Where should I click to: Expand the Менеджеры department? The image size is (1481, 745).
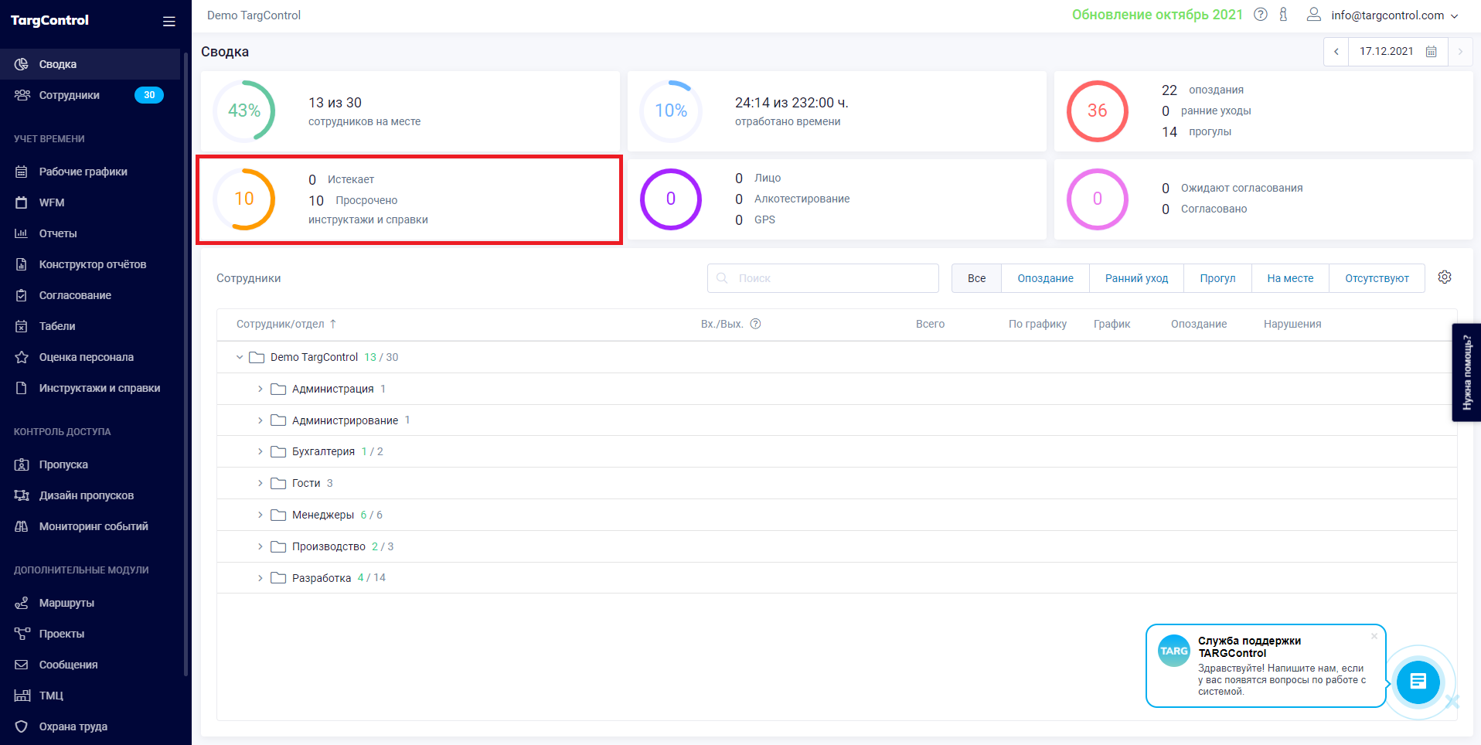(x=260, y=515)
